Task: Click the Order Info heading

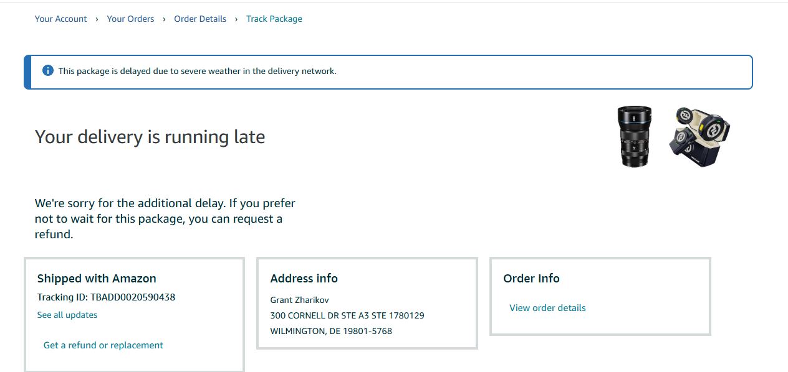Action: [x=531, y=279]
